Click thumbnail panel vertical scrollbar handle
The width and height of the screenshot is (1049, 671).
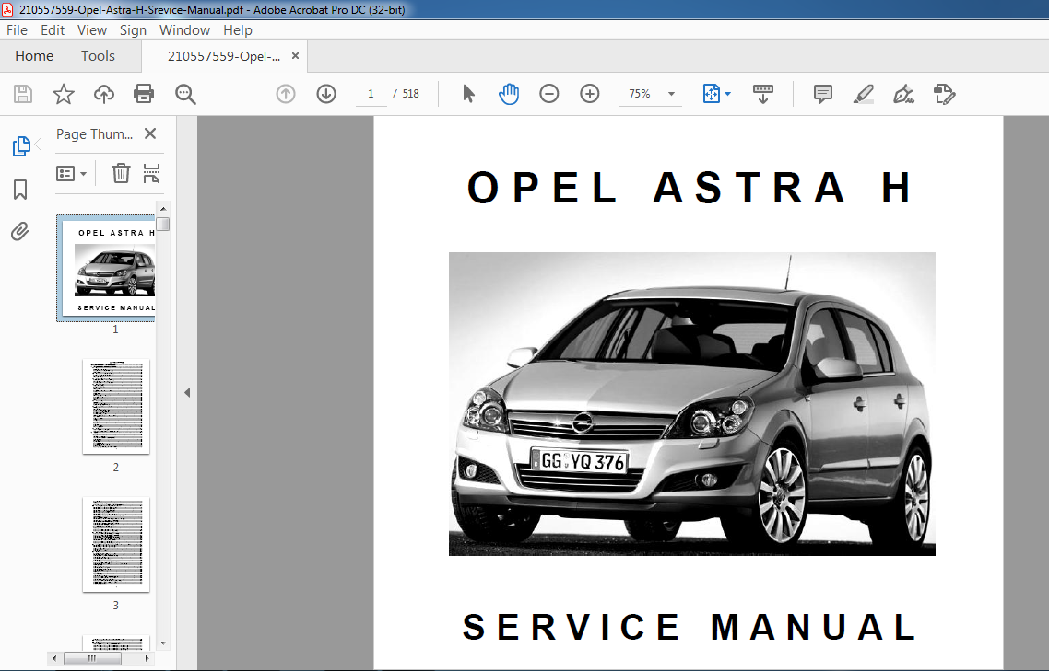click(x=163, y=224)
